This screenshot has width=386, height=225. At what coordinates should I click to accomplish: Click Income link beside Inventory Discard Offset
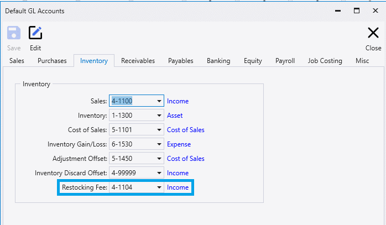click(x=178, y=173)
